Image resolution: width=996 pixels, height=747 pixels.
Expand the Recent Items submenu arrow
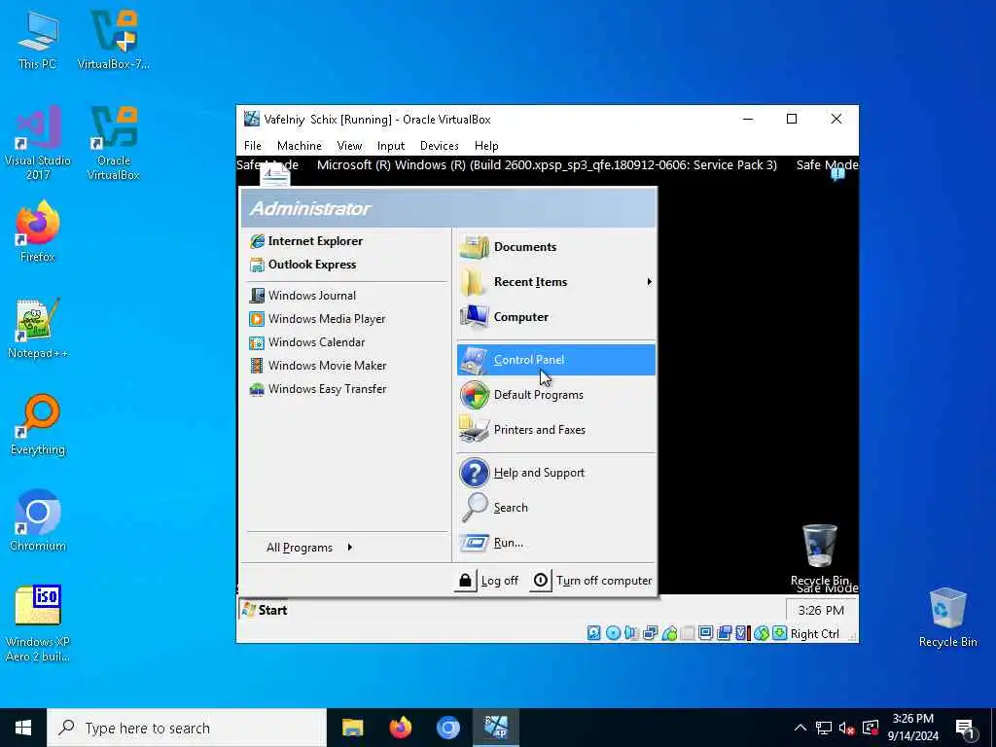point(649,282)
